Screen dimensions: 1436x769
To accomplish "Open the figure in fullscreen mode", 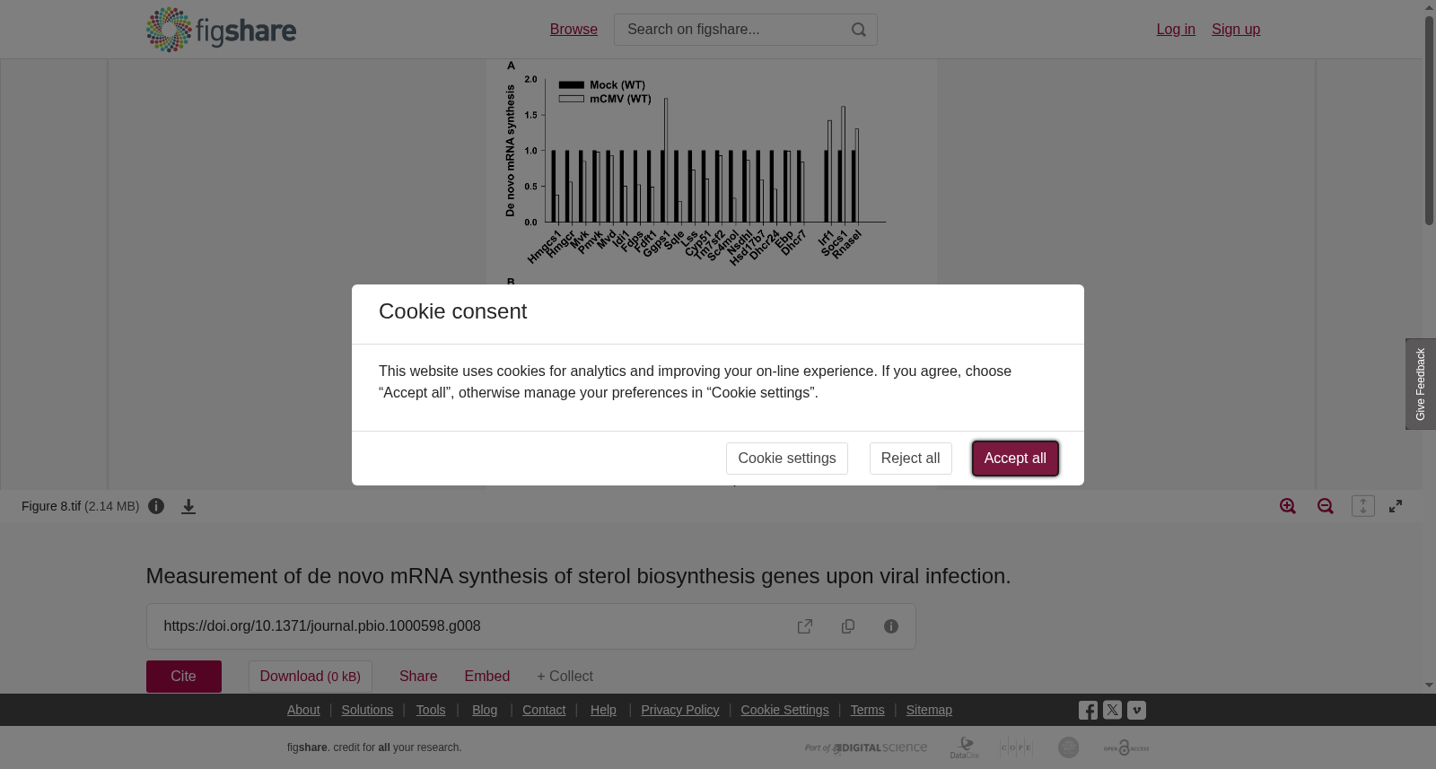I will tap(1396, 506).
